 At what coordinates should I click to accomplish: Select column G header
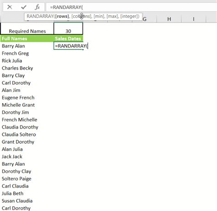145,19
